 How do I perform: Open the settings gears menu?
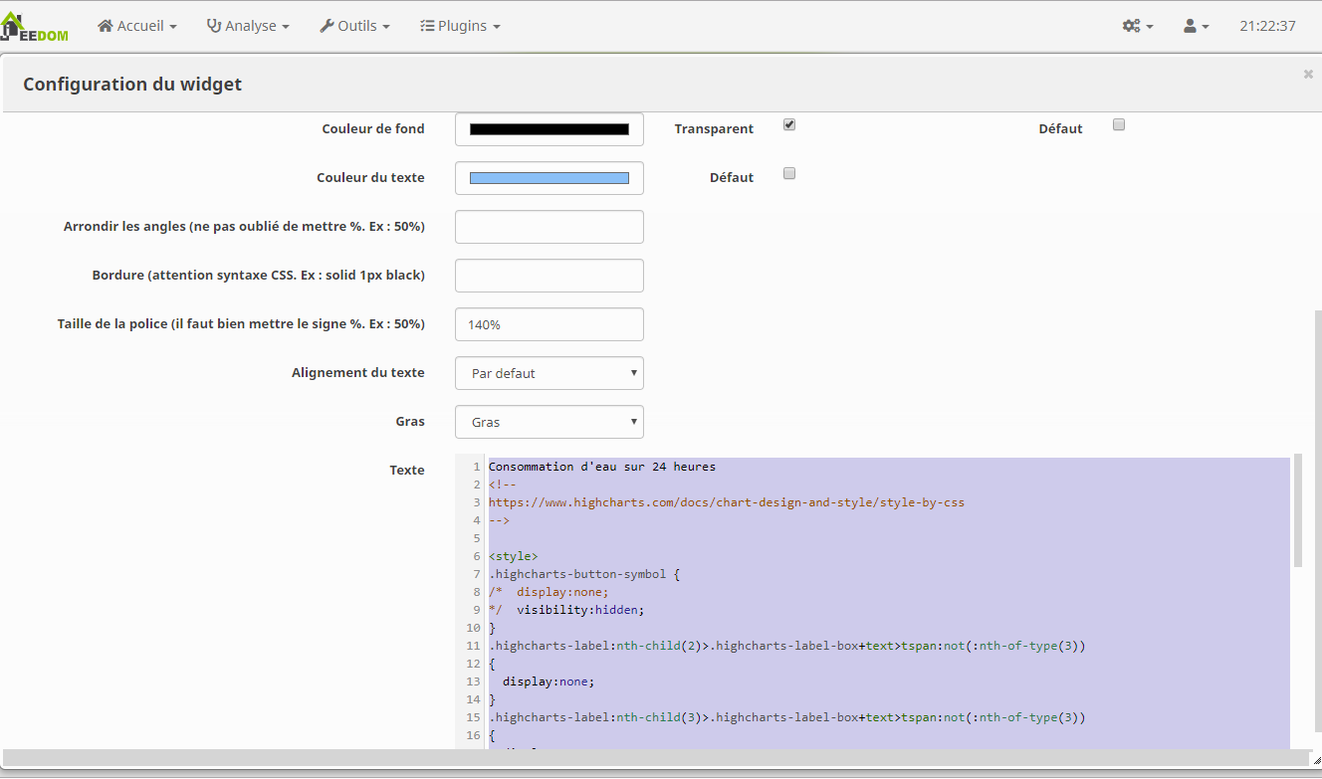[x=1138, y=26]
